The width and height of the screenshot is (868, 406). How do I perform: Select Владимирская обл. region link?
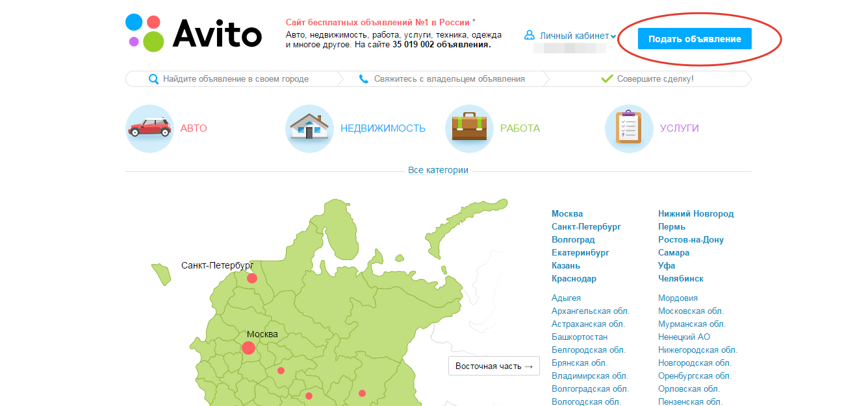tap(590, 376)
